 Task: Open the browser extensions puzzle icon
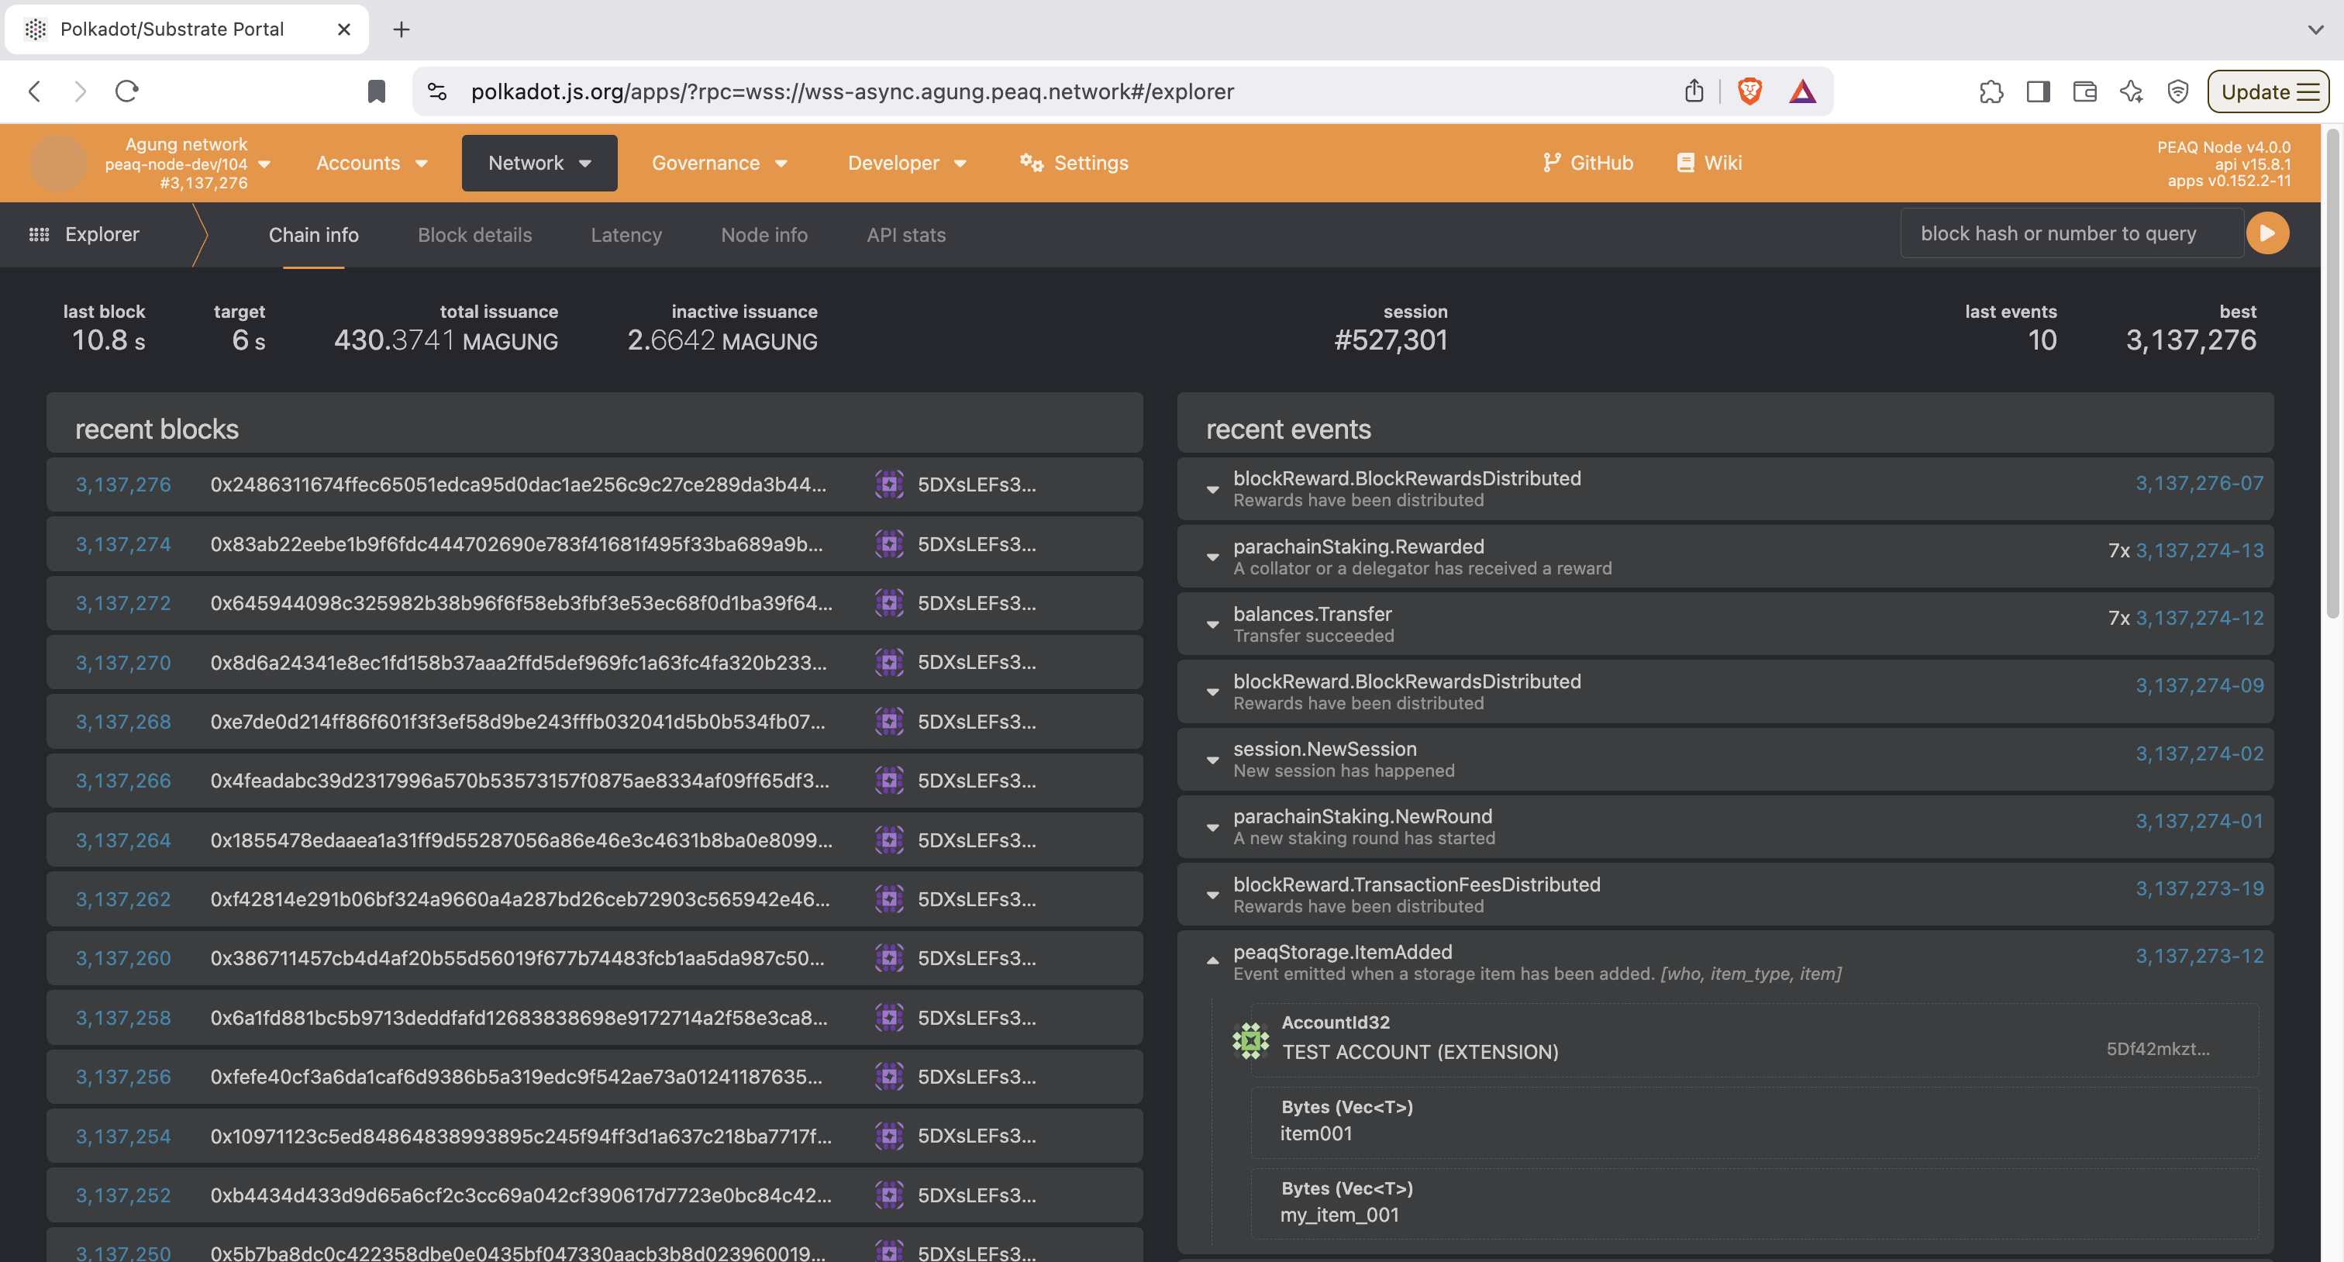[1991, 91]
